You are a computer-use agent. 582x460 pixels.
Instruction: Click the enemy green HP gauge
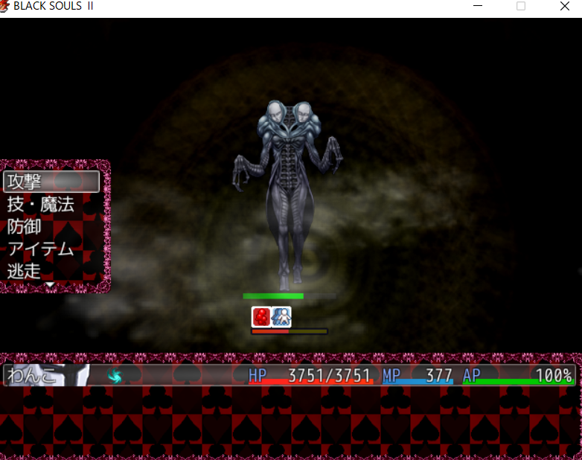click(290, 296)
